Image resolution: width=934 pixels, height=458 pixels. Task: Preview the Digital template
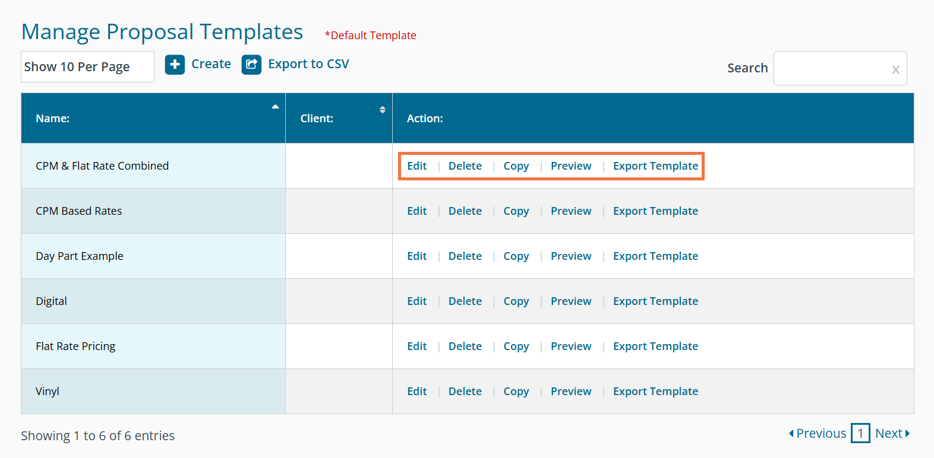[570, 301]
